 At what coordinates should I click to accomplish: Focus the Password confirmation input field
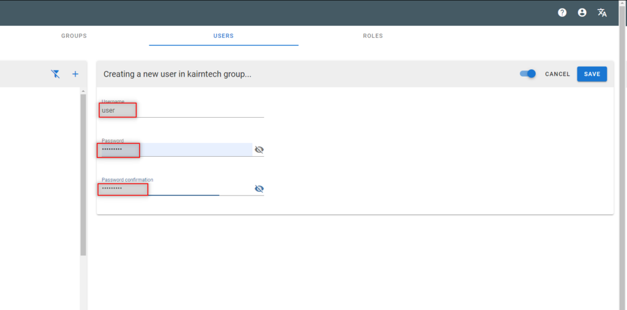pyautogui.click(x=177, y=189)
